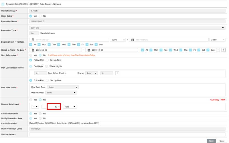Toggle booking day Thu checkbox

coord(69,45)
